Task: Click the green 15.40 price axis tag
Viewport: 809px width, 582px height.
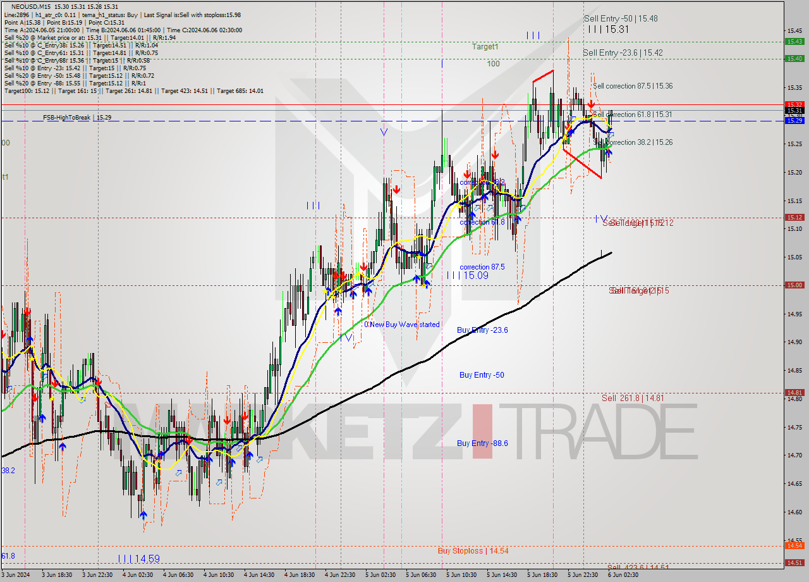Action: point(794,58)
